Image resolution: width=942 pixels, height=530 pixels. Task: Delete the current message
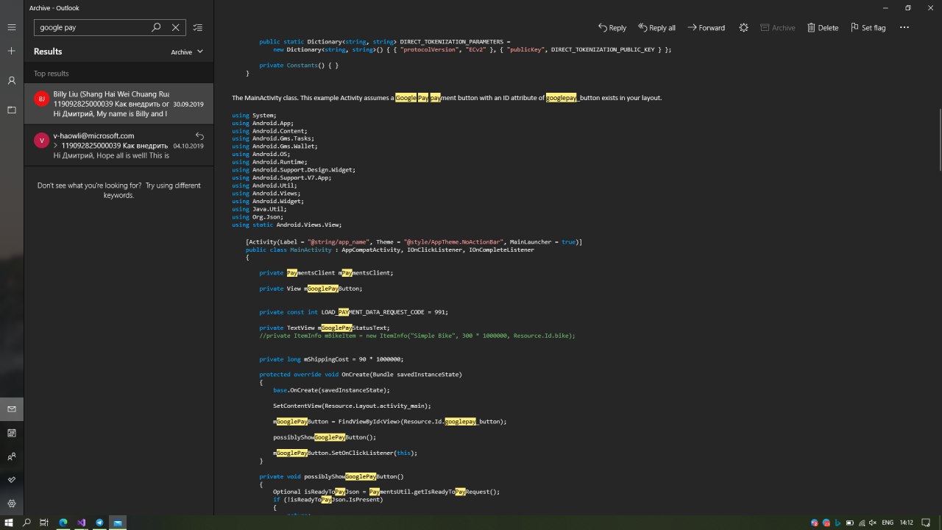823,27
